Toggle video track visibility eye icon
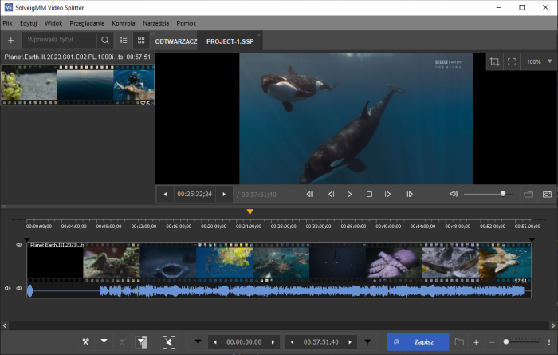558x355 pixels. click(x=19, y=245)
